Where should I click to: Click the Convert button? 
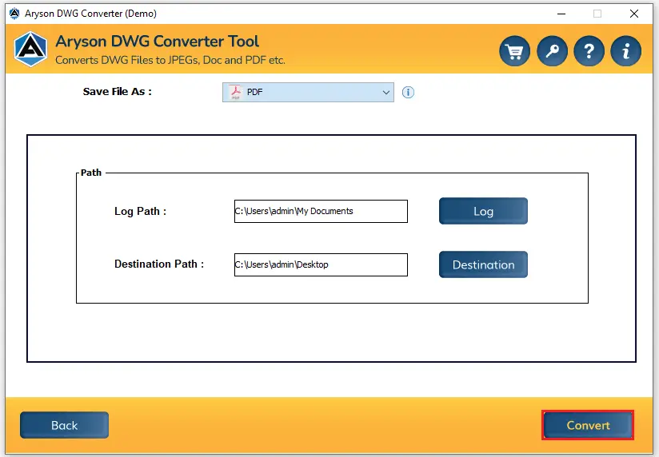588,425
